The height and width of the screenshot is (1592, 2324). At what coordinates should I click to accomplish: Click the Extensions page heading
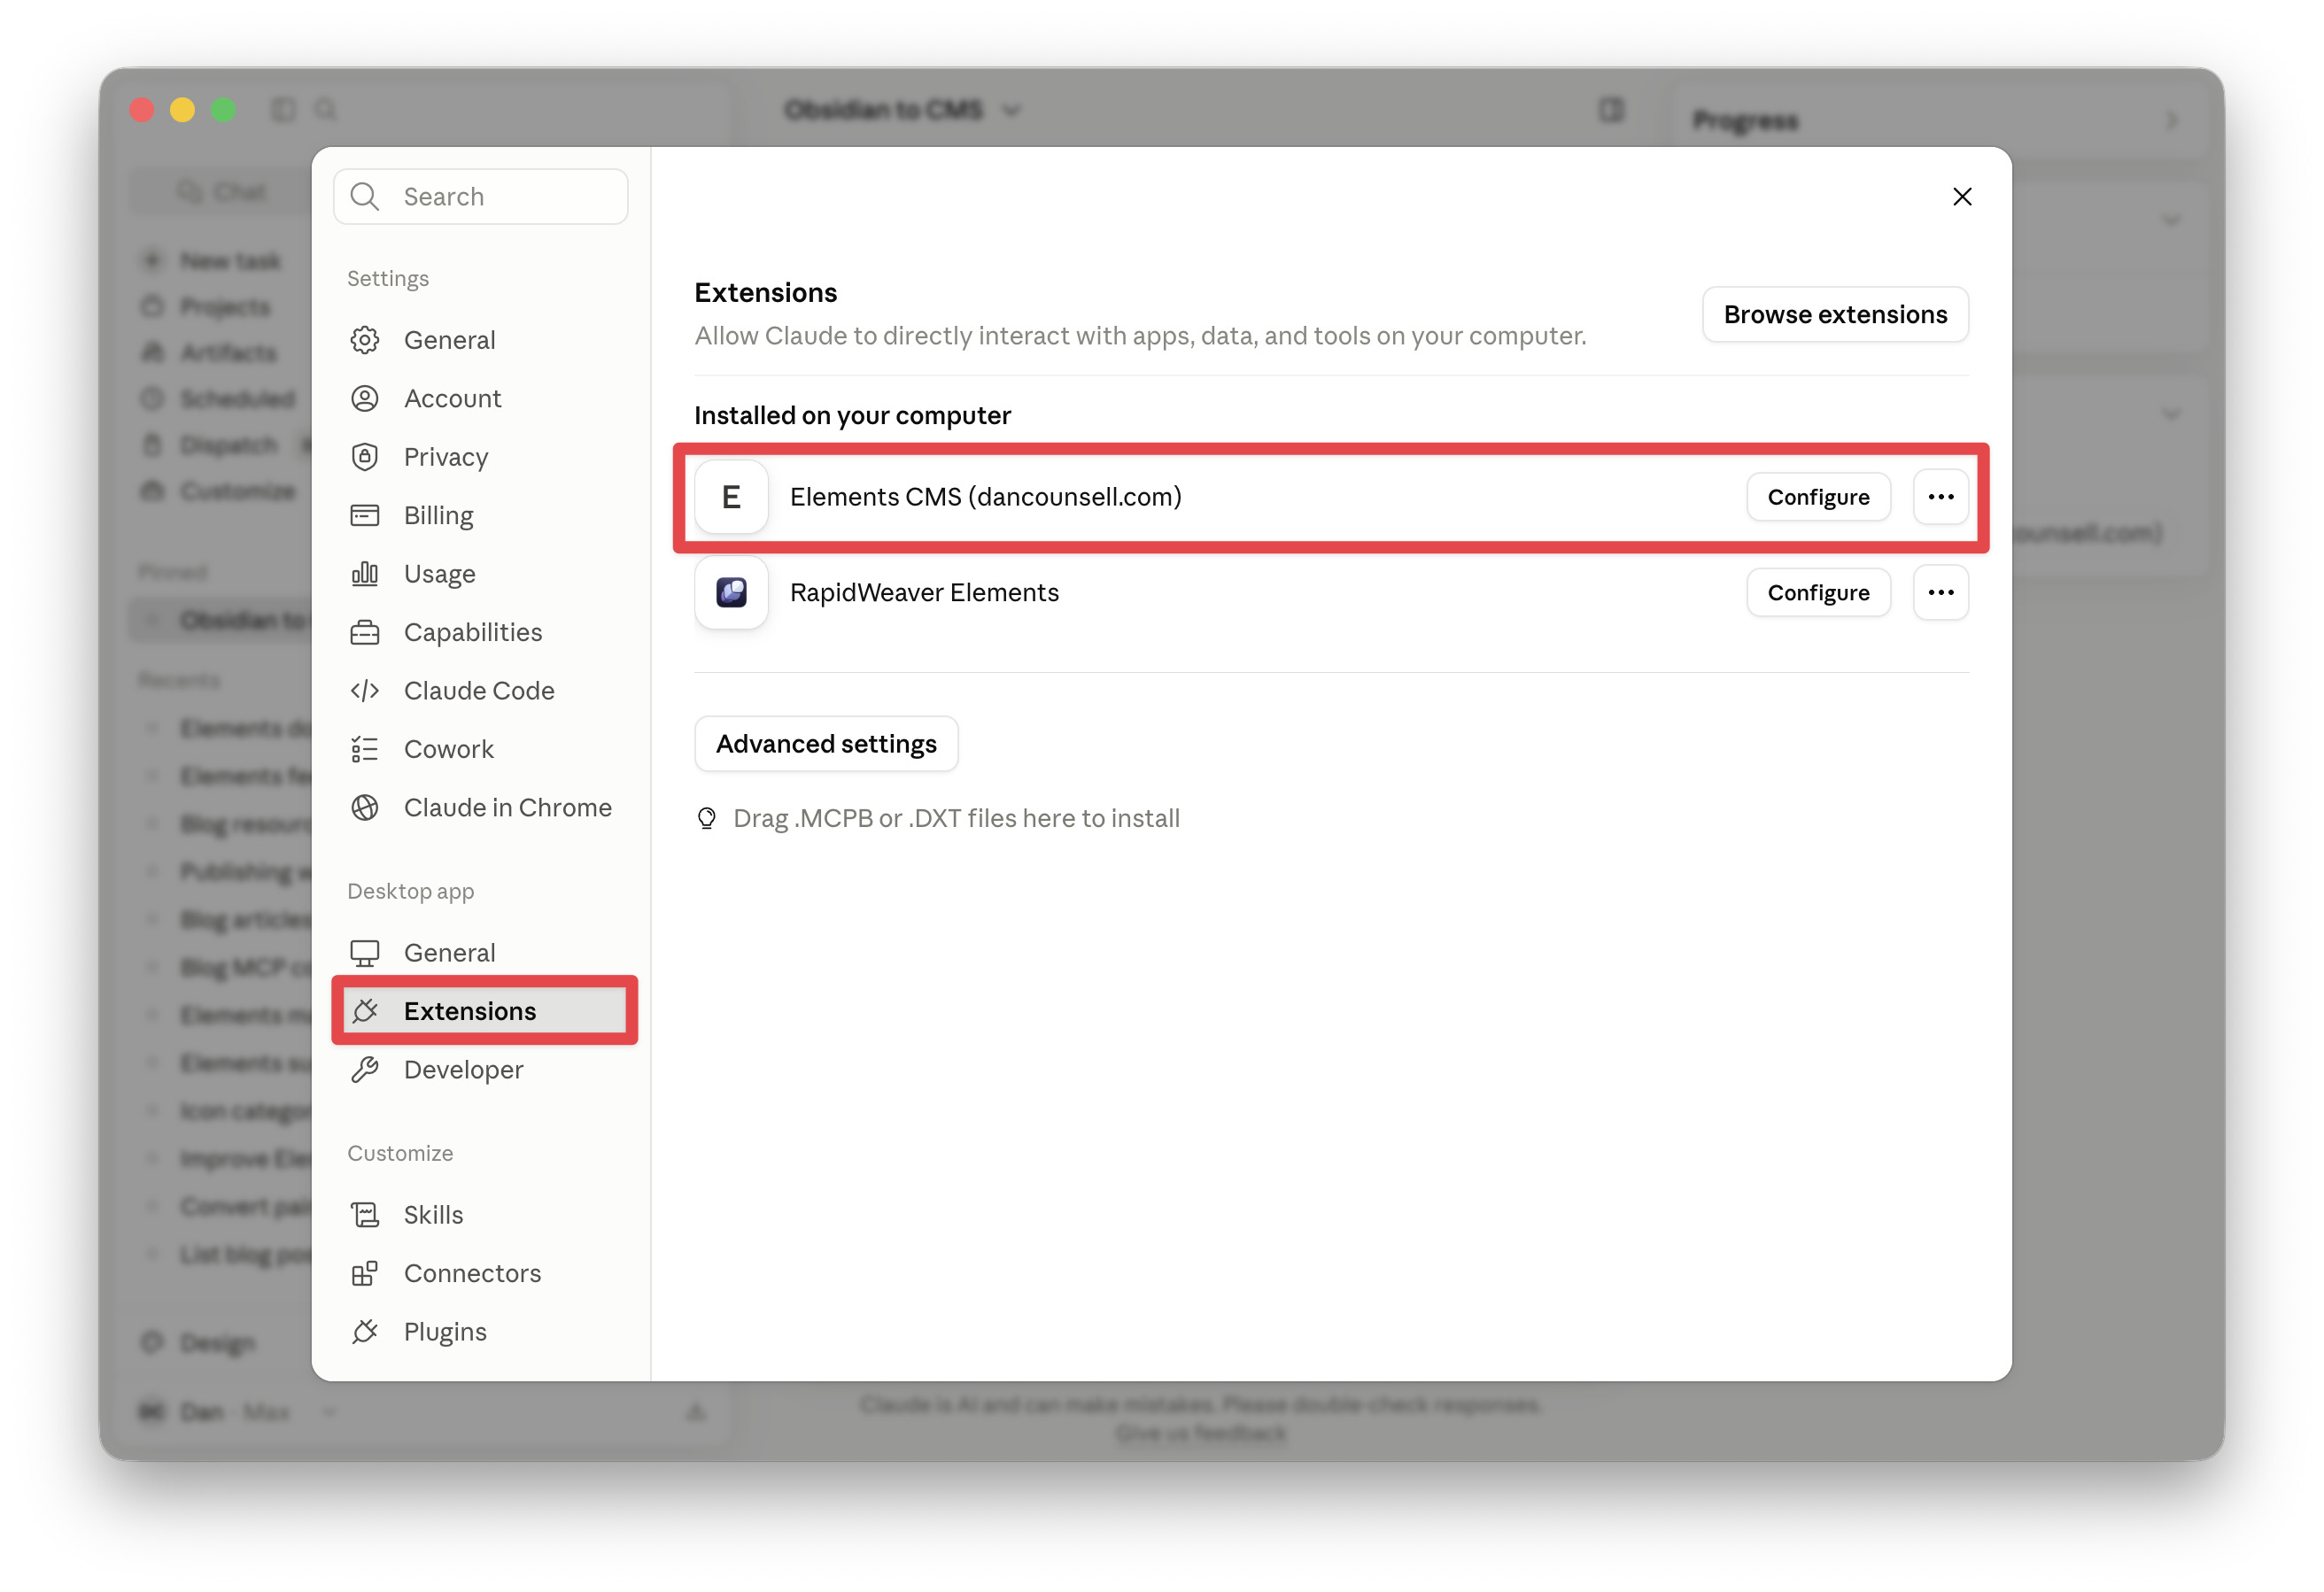click(765, 292)
